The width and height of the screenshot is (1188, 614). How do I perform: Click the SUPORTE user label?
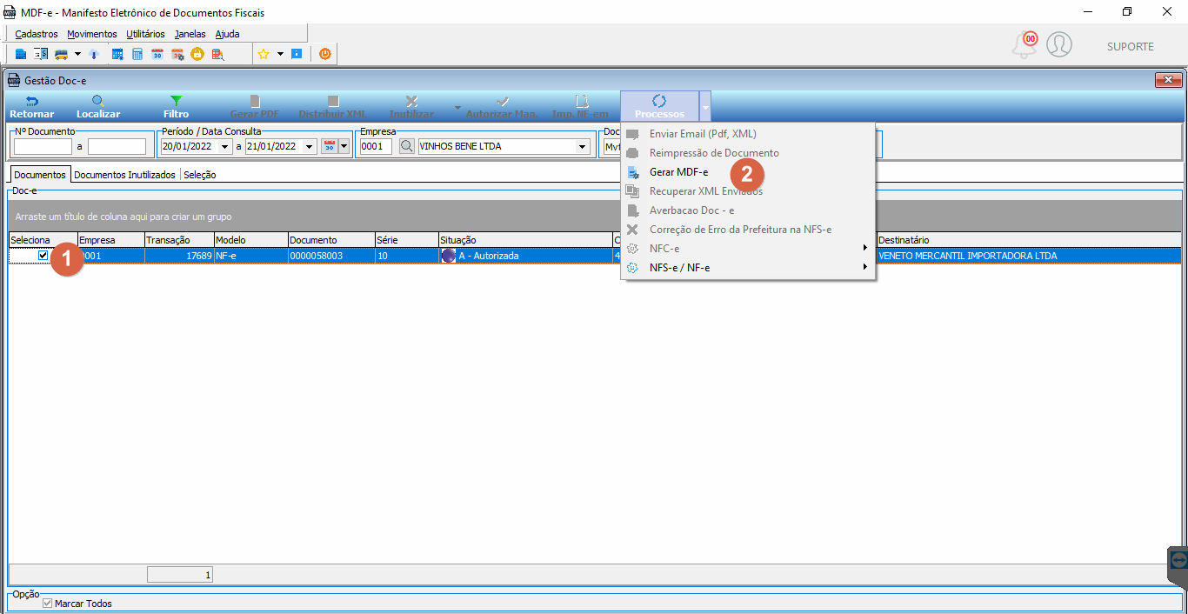[1131, 46]
